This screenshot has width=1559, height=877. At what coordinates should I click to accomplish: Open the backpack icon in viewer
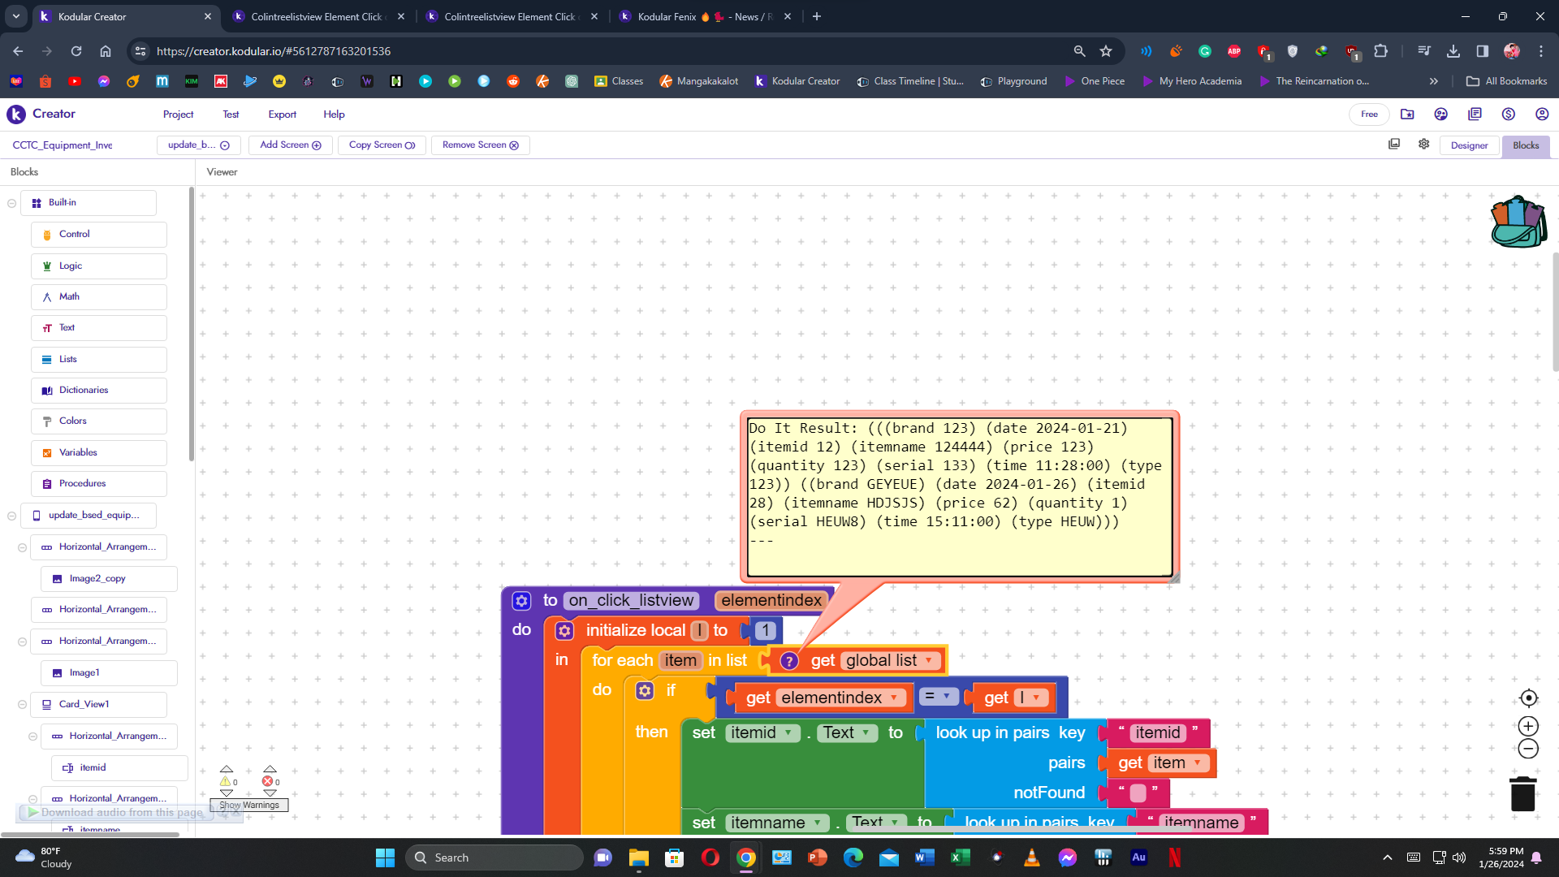point(1517,222)
